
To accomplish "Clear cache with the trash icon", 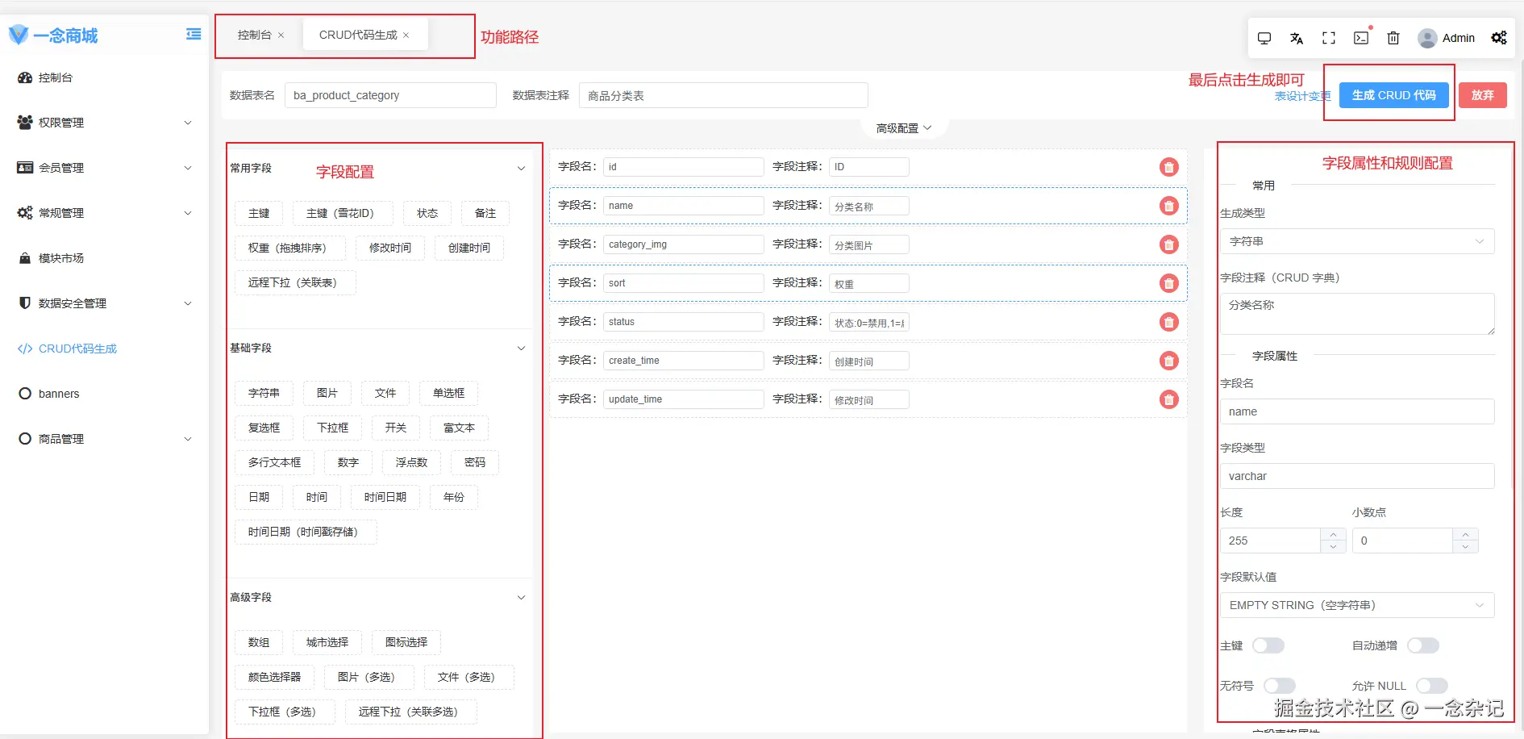I will tap(1393, 38).
